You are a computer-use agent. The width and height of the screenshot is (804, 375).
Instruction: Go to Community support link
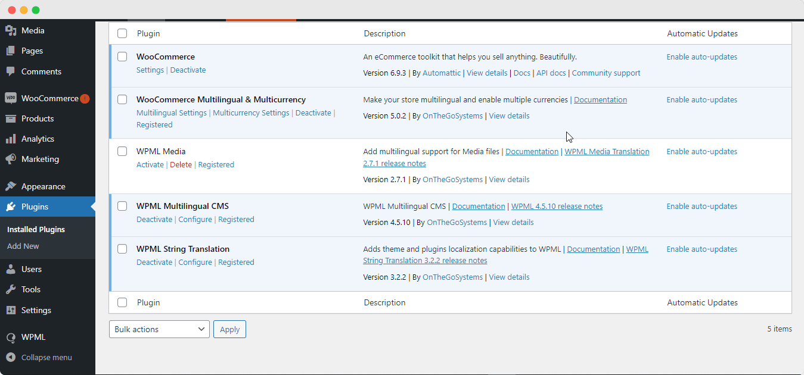pos(606,73)
